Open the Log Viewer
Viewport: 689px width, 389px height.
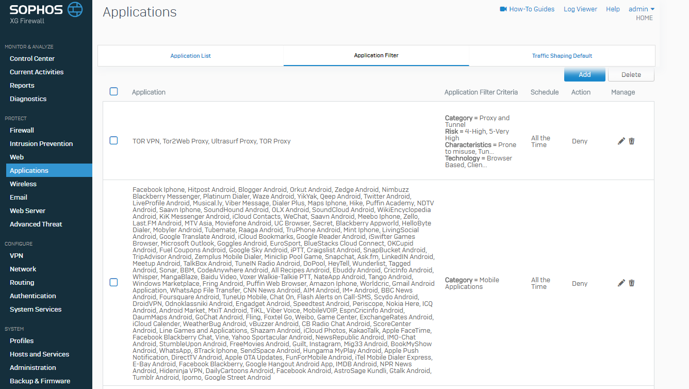point(580,9)
